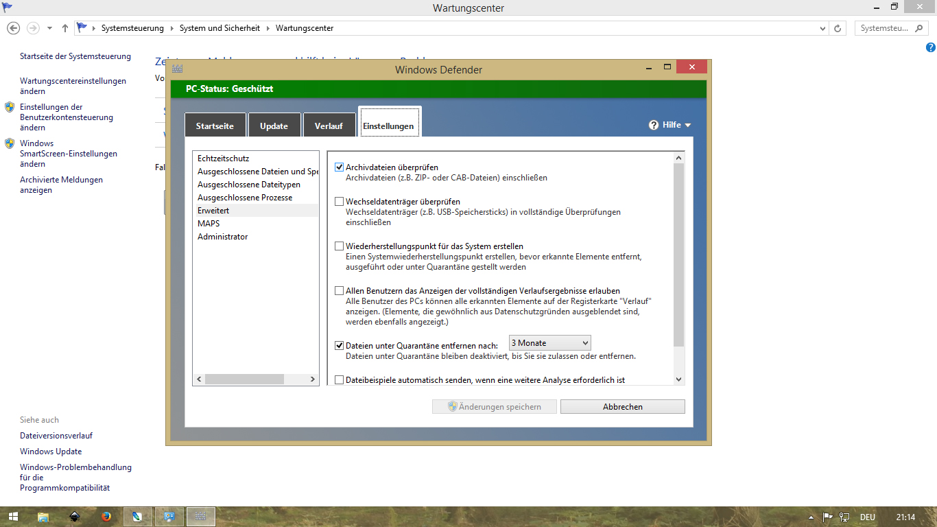937x527 pixels.
Task: Select the Einstellungen tab
Action: (x=388, y=122)
